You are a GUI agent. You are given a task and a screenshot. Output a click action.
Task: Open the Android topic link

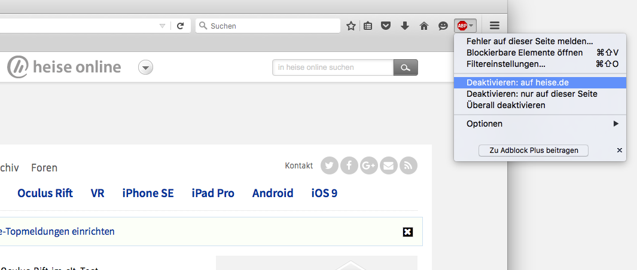[273, 194]
